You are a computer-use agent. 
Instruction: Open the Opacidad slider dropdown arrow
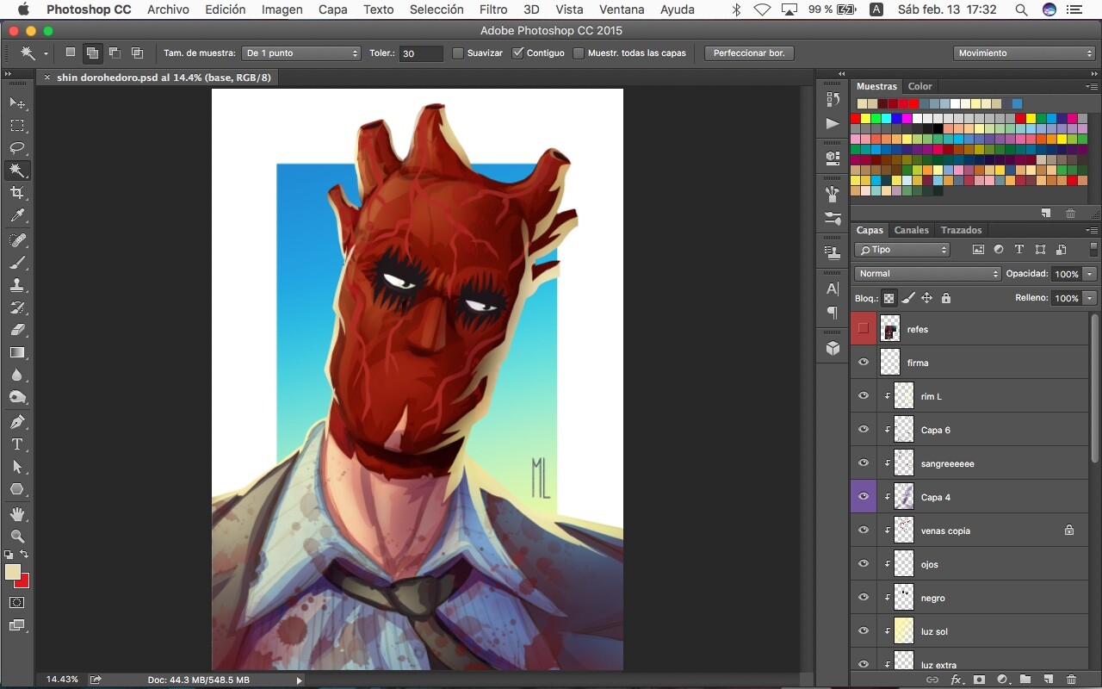pos(1090,274)
